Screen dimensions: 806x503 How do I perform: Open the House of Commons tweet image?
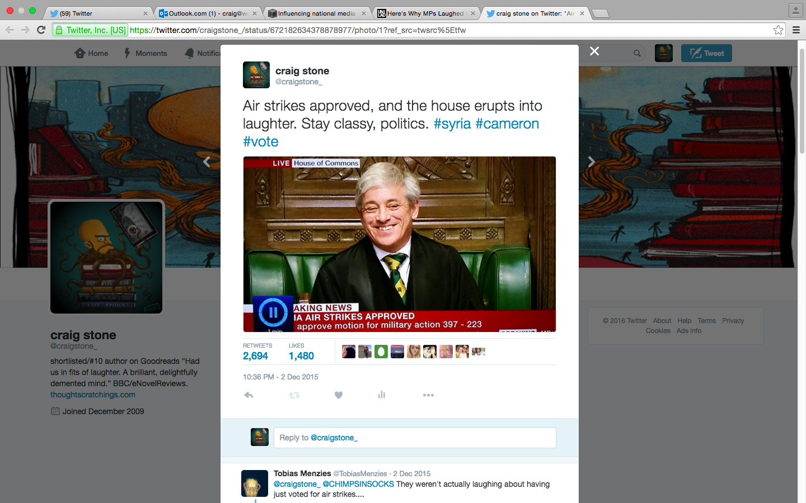point(400,244)
